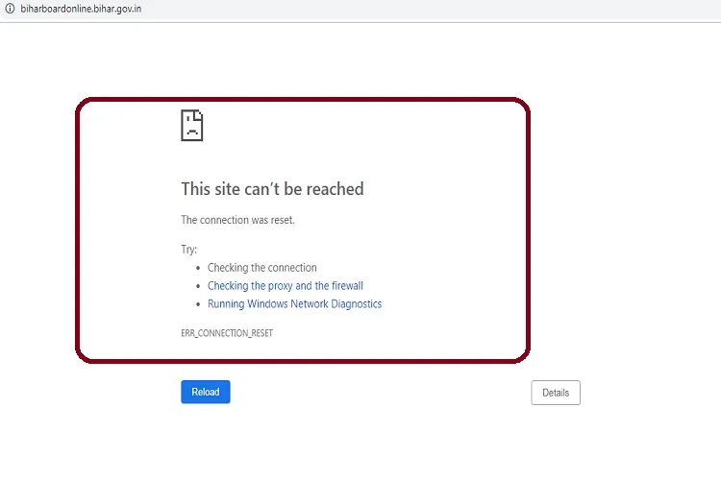The height and width of the screenshot is (480, 721).
Task: Click bullet beside Windows Network Diagnostics link
Action: (x=198, y=305)
